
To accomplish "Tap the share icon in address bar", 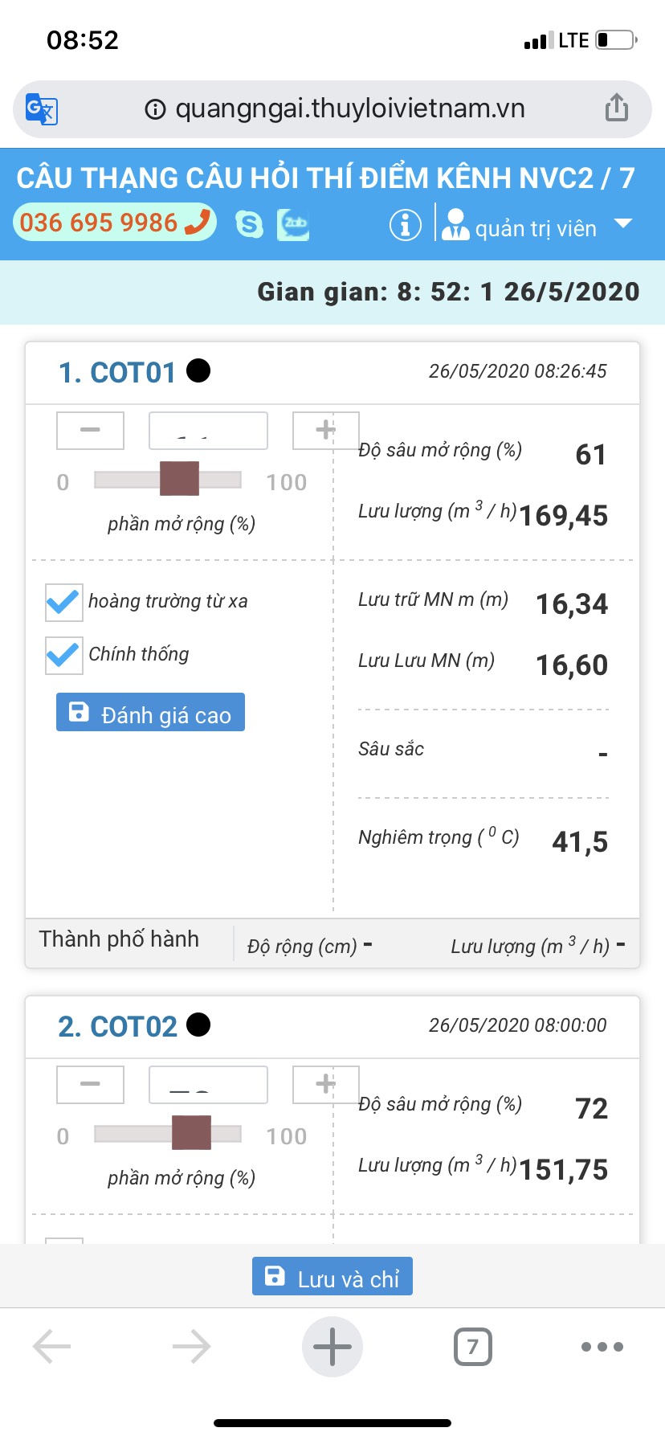I will click(616, 108).
